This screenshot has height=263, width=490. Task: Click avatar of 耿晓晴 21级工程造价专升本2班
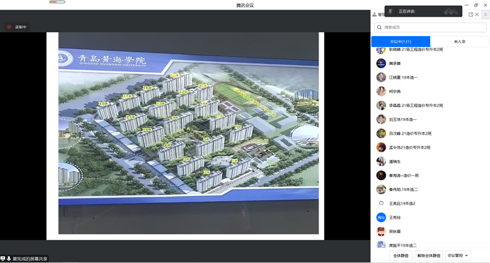pos(381,50)
